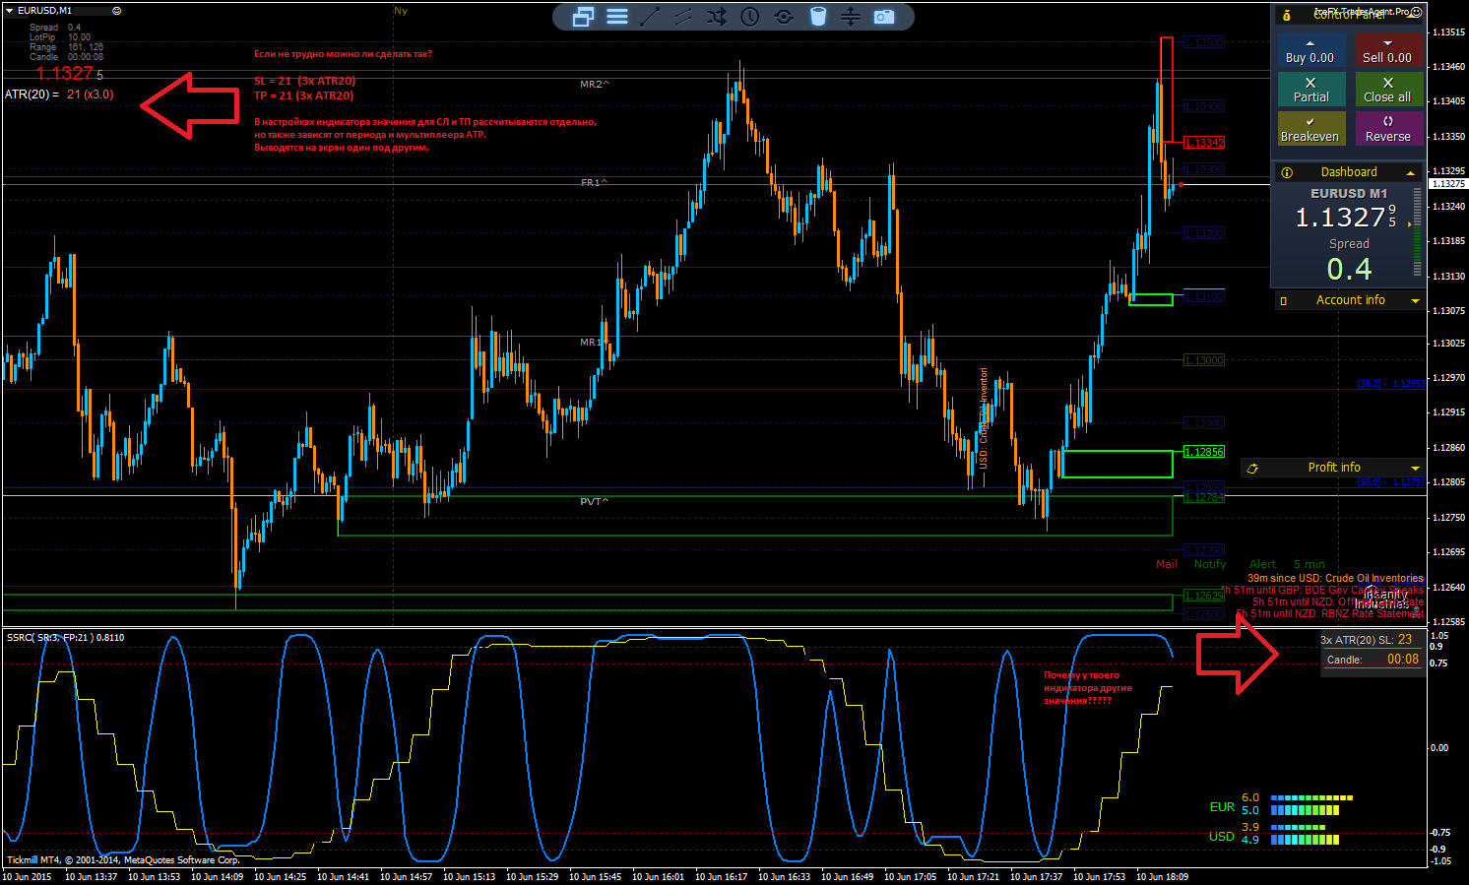Click the overlapping windows icon in top toolbar
This screenshot has height=885, width=1469.
tap(583, 17)
